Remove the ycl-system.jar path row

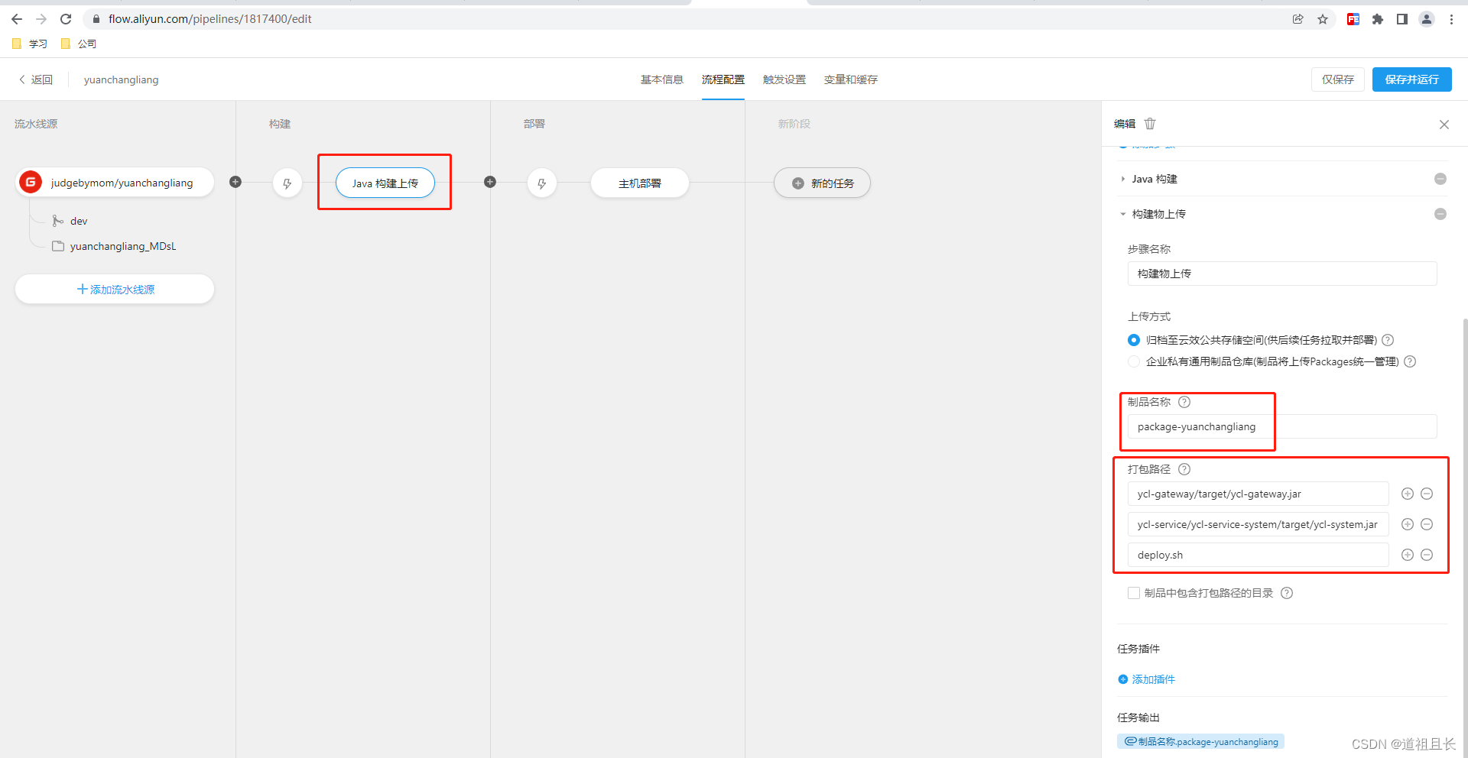click(x=1427, y=524)
